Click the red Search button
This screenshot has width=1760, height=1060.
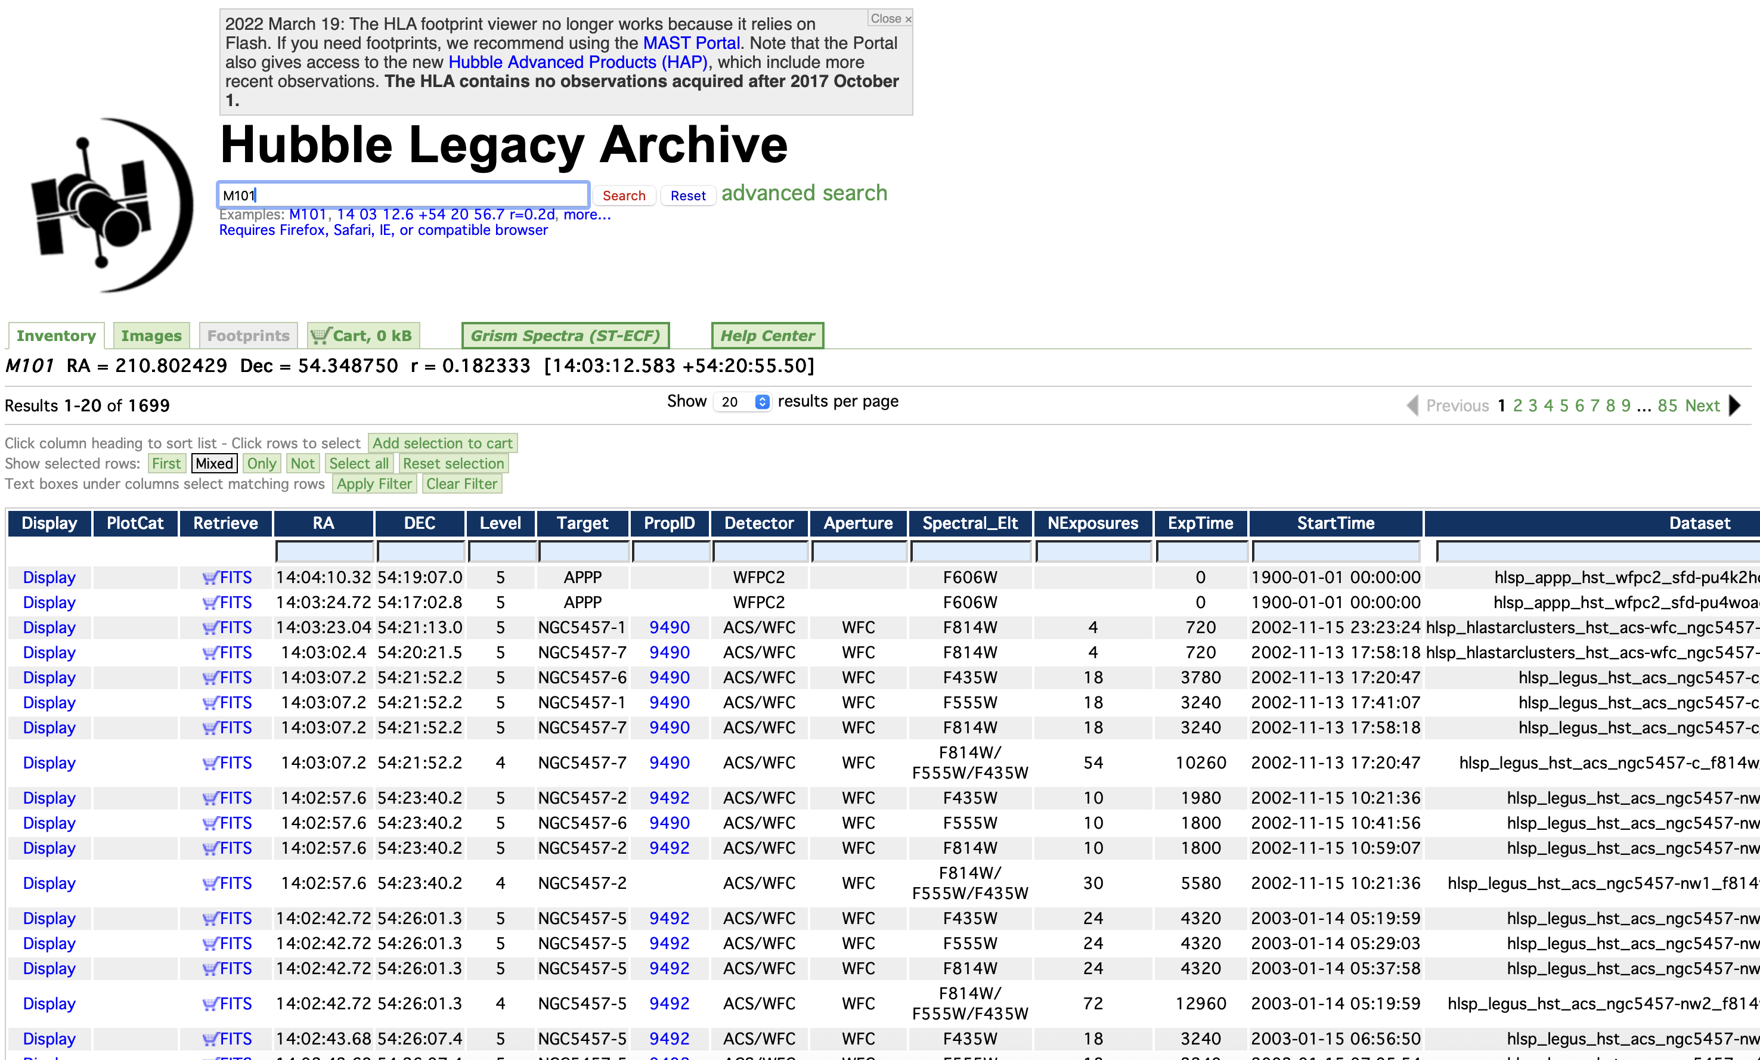(x=624, y=196)
